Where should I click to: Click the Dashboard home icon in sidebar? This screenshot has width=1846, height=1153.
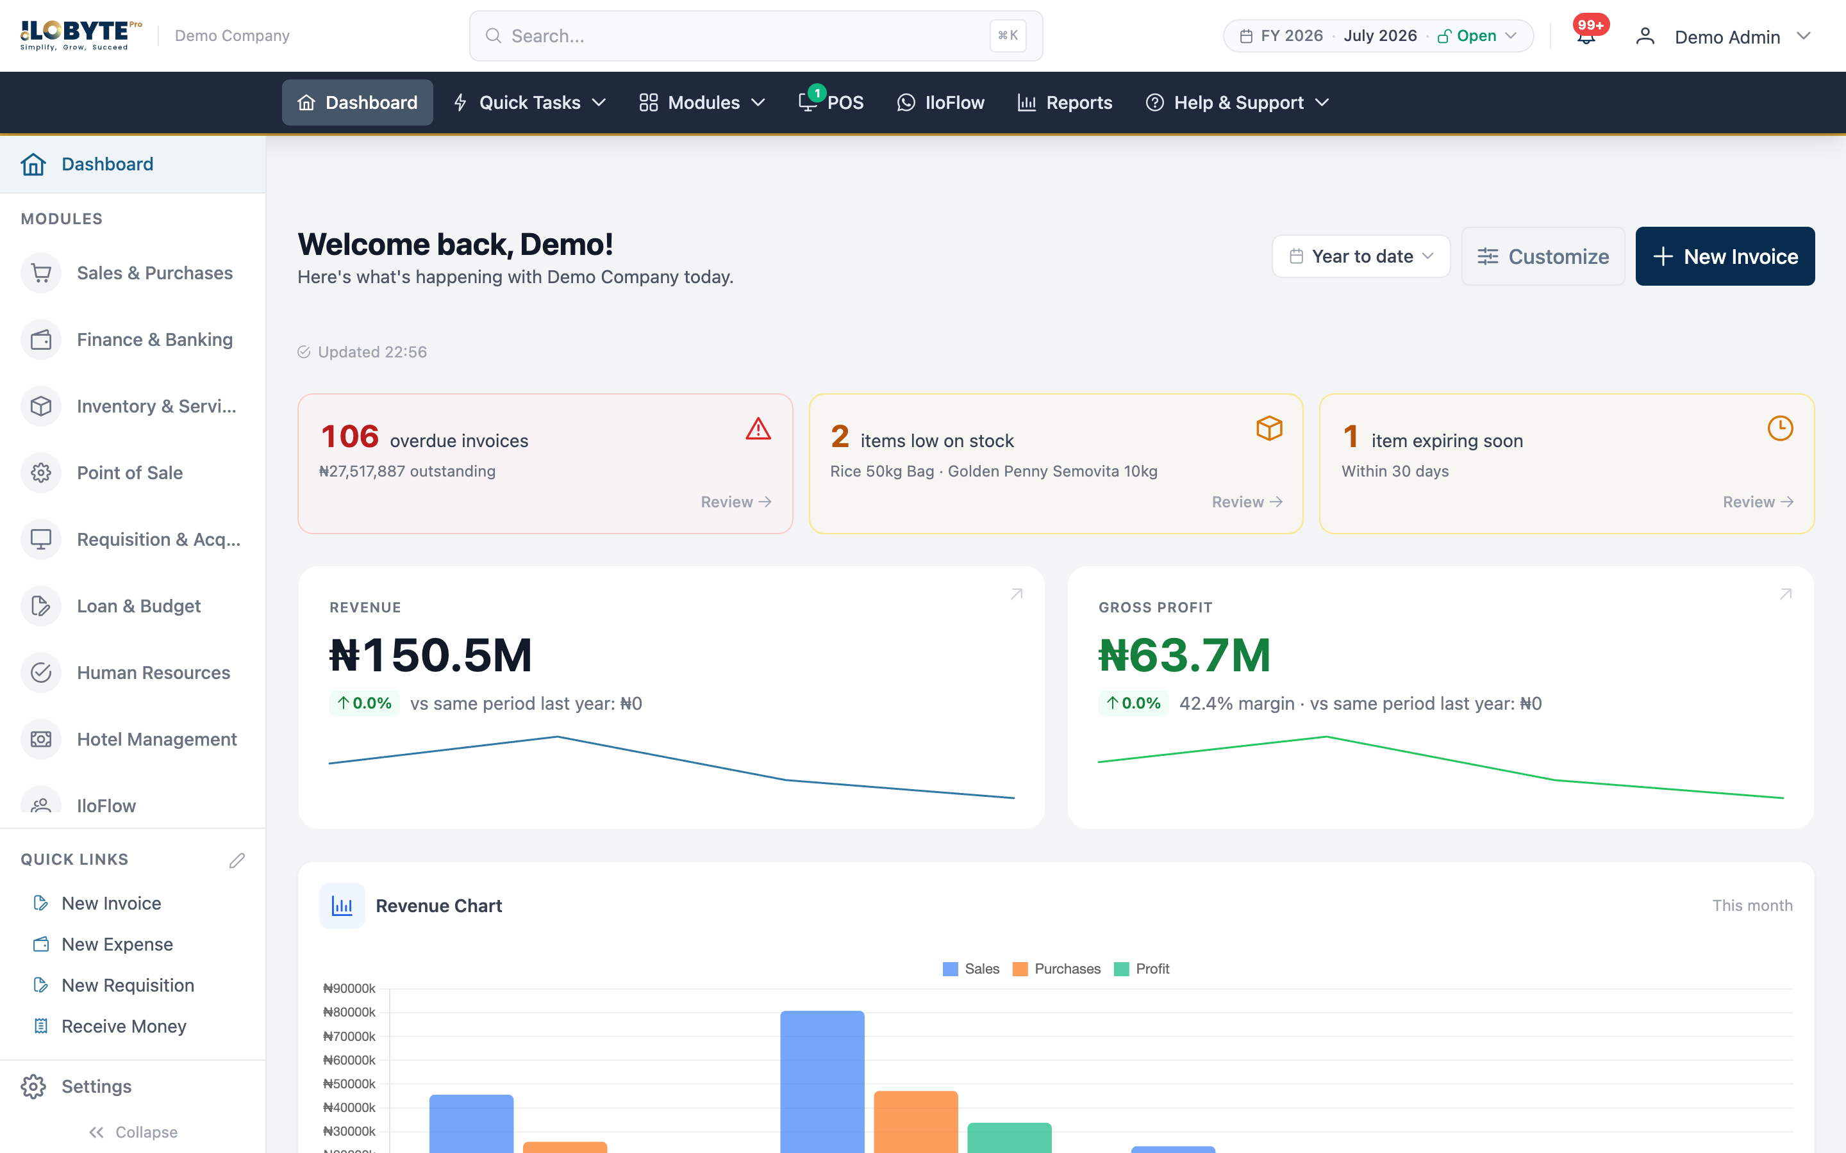click(33, 164)
